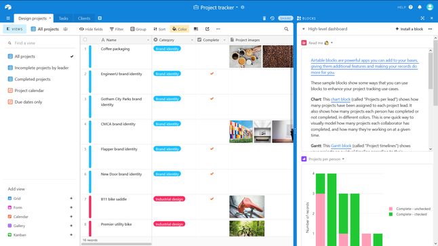This screenshot has width=438, height=246.
Task: Open dashboard more options ellipsis
Action: 430,29
